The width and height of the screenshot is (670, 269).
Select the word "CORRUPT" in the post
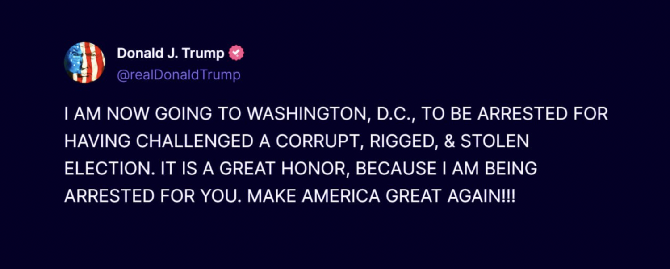pos(315,141)
